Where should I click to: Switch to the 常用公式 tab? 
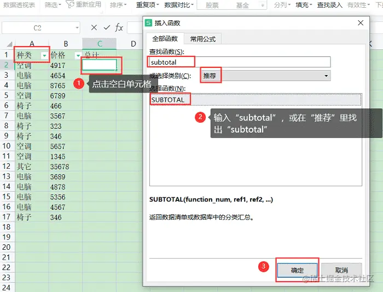pyautogui.click(x=203, y=39)
